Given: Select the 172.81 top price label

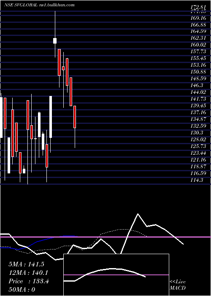Looking at the screenshot, I should pos(198,8).
